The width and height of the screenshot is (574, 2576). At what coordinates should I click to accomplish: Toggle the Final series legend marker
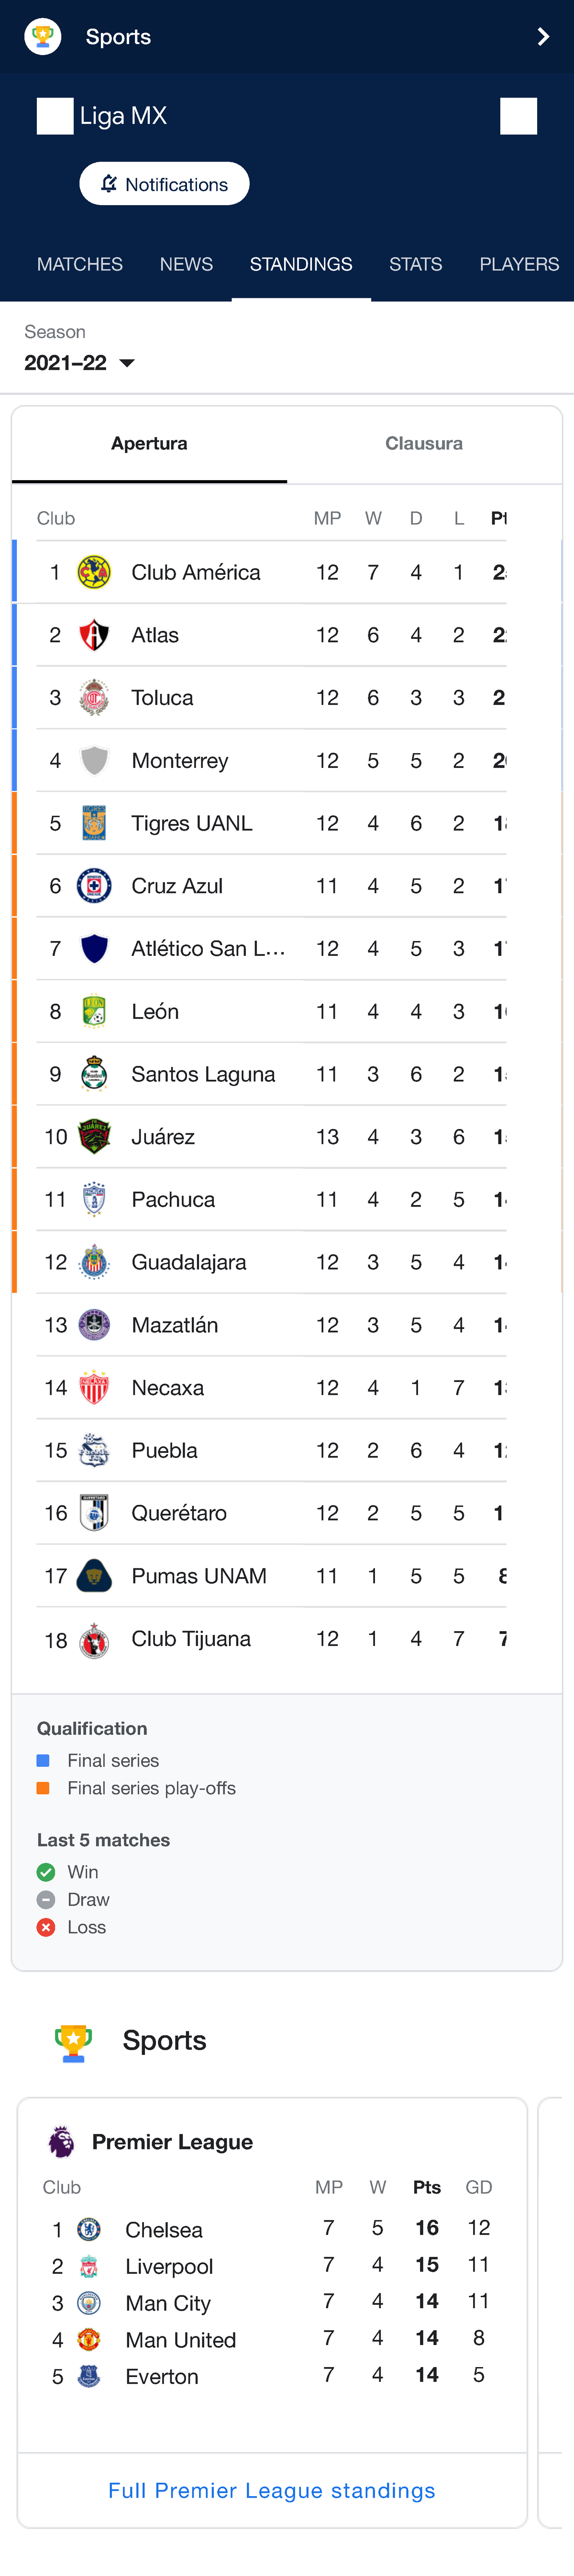44,1760
